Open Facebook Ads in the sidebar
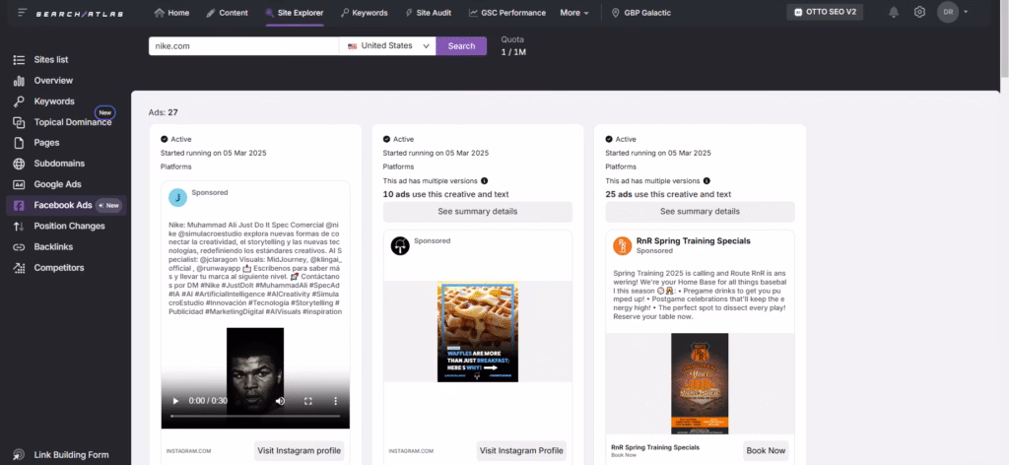 tap(63, 205)
